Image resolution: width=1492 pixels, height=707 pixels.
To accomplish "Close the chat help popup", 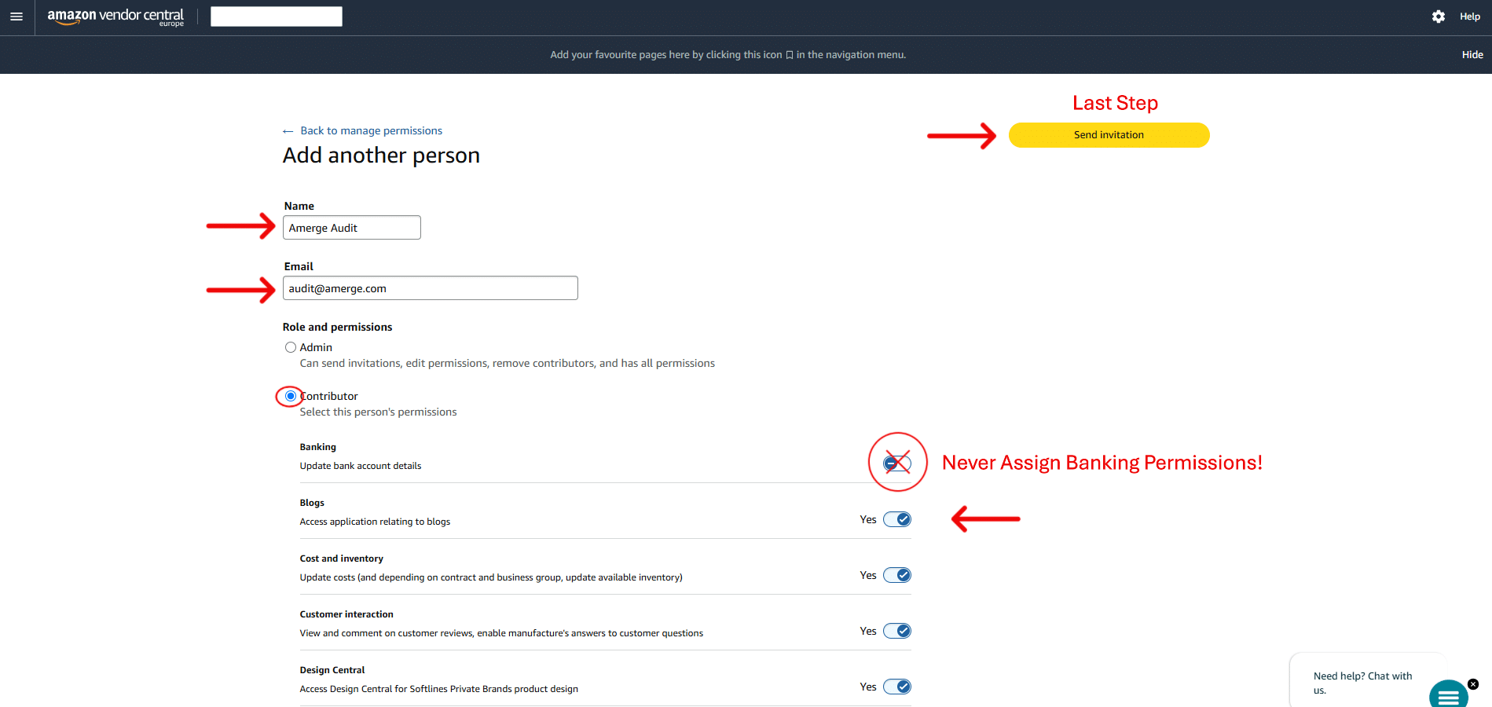I will [1473, 684].
